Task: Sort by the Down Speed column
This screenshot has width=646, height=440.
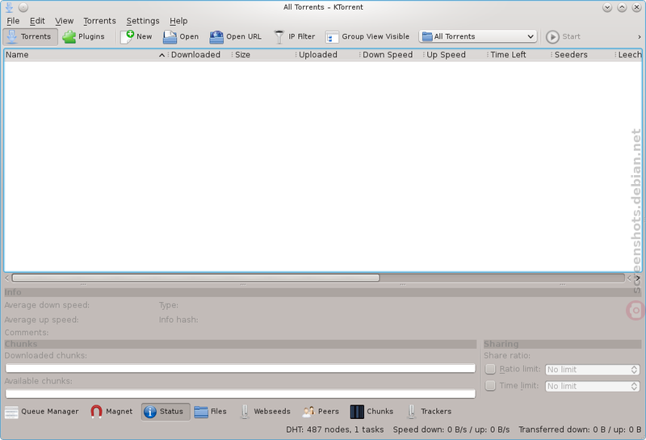Action: point(392,55)
